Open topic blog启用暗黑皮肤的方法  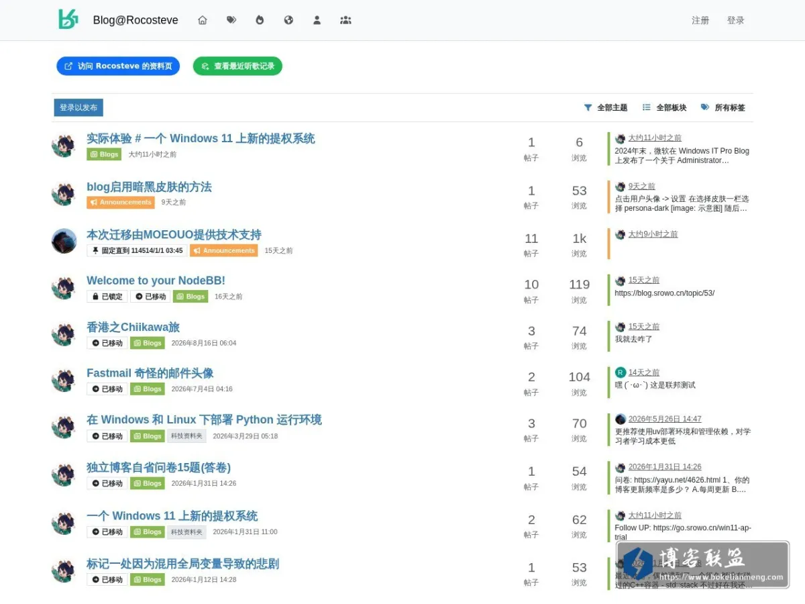coord(149,187)
